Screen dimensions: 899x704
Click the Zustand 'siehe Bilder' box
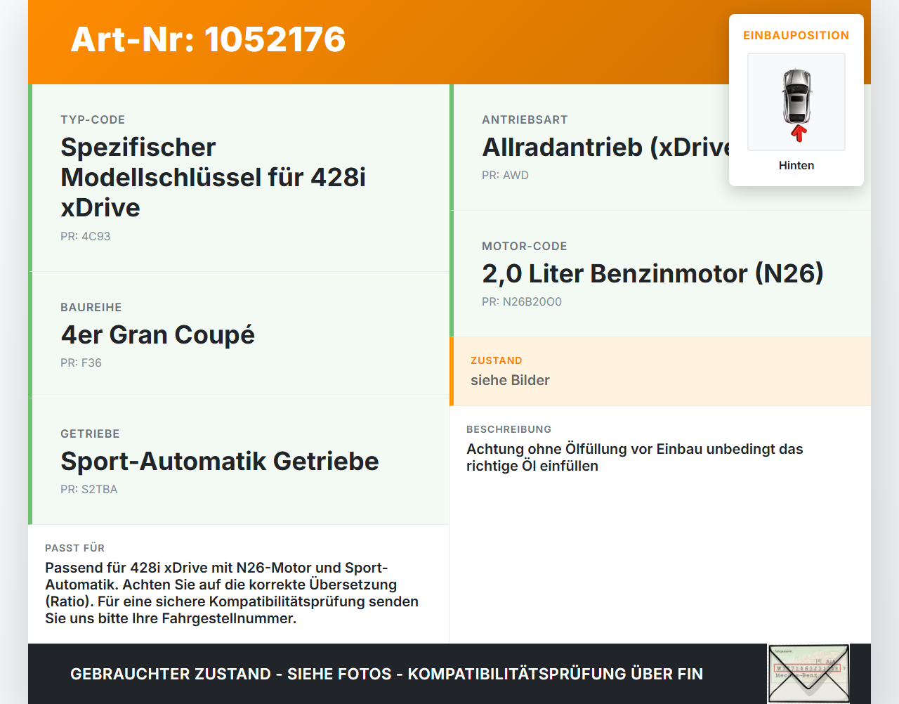[660, 372]
